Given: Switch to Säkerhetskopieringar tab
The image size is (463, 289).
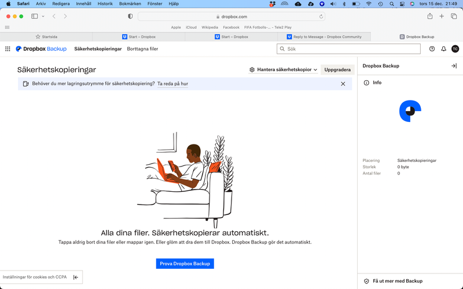Looking at the screenshot, I should pyautogui.click(x=98, y=49).
